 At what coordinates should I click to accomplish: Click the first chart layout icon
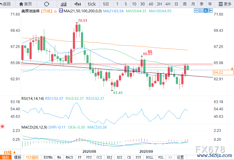(x=196, y=10)
